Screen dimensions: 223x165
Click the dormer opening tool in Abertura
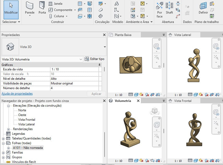(x=178, y=16)
